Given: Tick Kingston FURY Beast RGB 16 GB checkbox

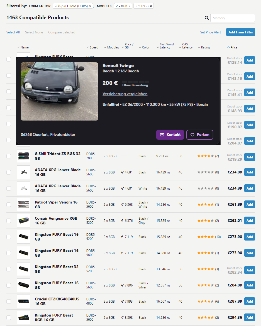Looking at the screenshot, I should click(x=9, y=317).
